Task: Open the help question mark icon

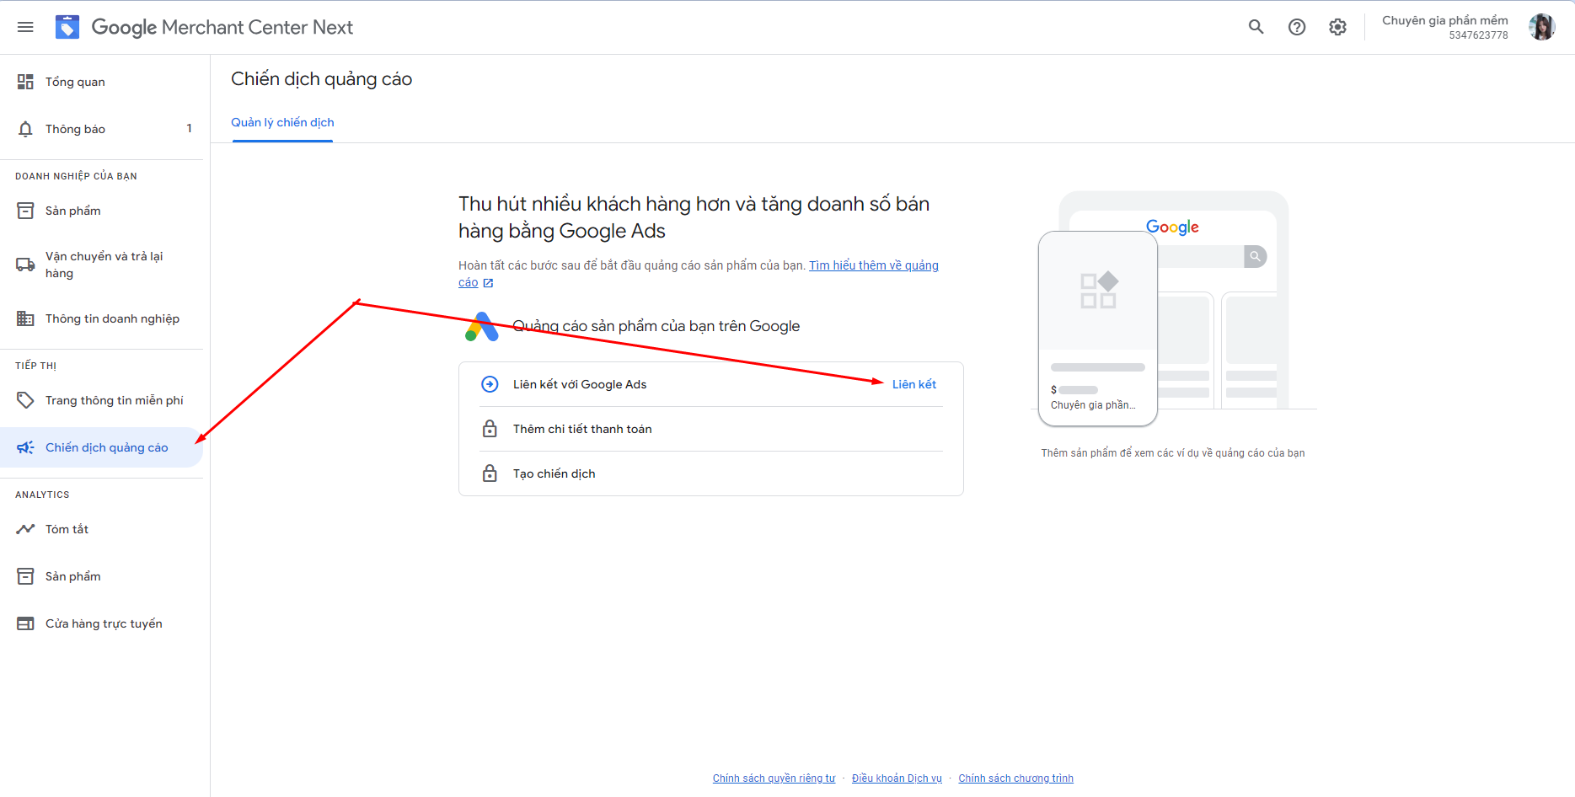Action: [1297, 27]
